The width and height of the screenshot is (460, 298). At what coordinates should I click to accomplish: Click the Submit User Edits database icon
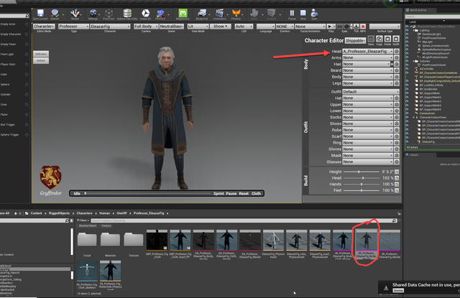127,13
